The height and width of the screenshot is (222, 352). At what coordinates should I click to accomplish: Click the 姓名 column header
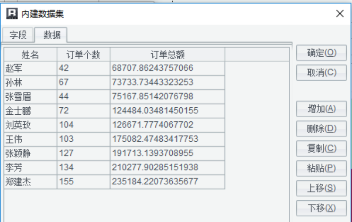[30, 54]
